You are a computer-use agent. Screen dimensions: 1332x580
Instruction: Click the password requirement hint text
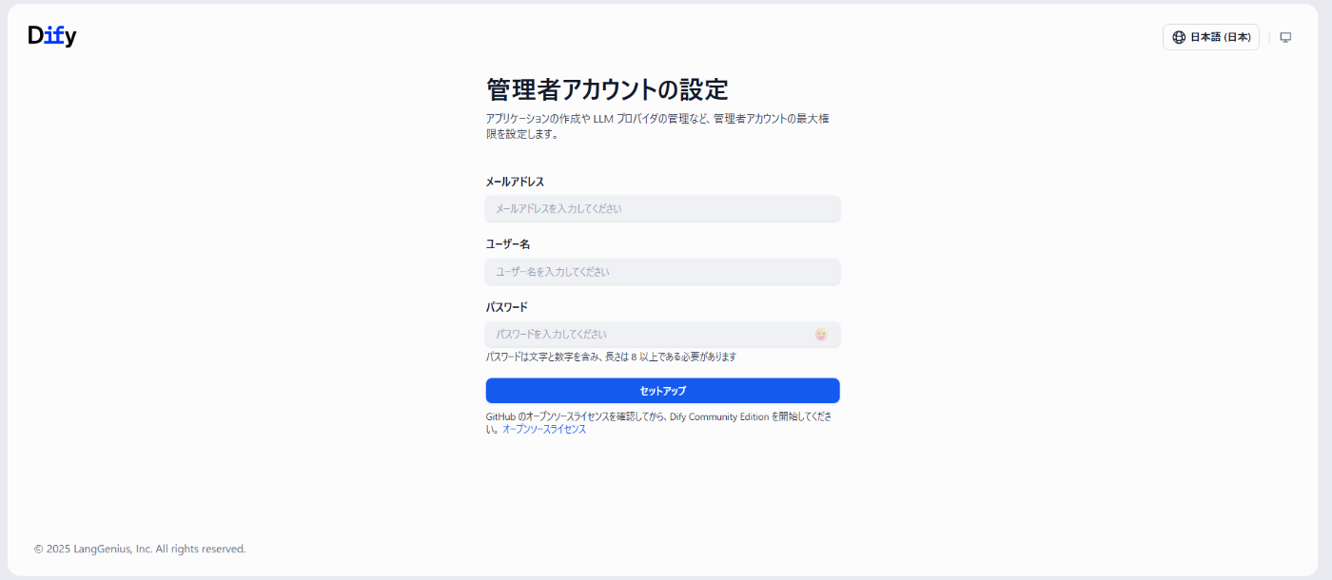click(611, 358)
